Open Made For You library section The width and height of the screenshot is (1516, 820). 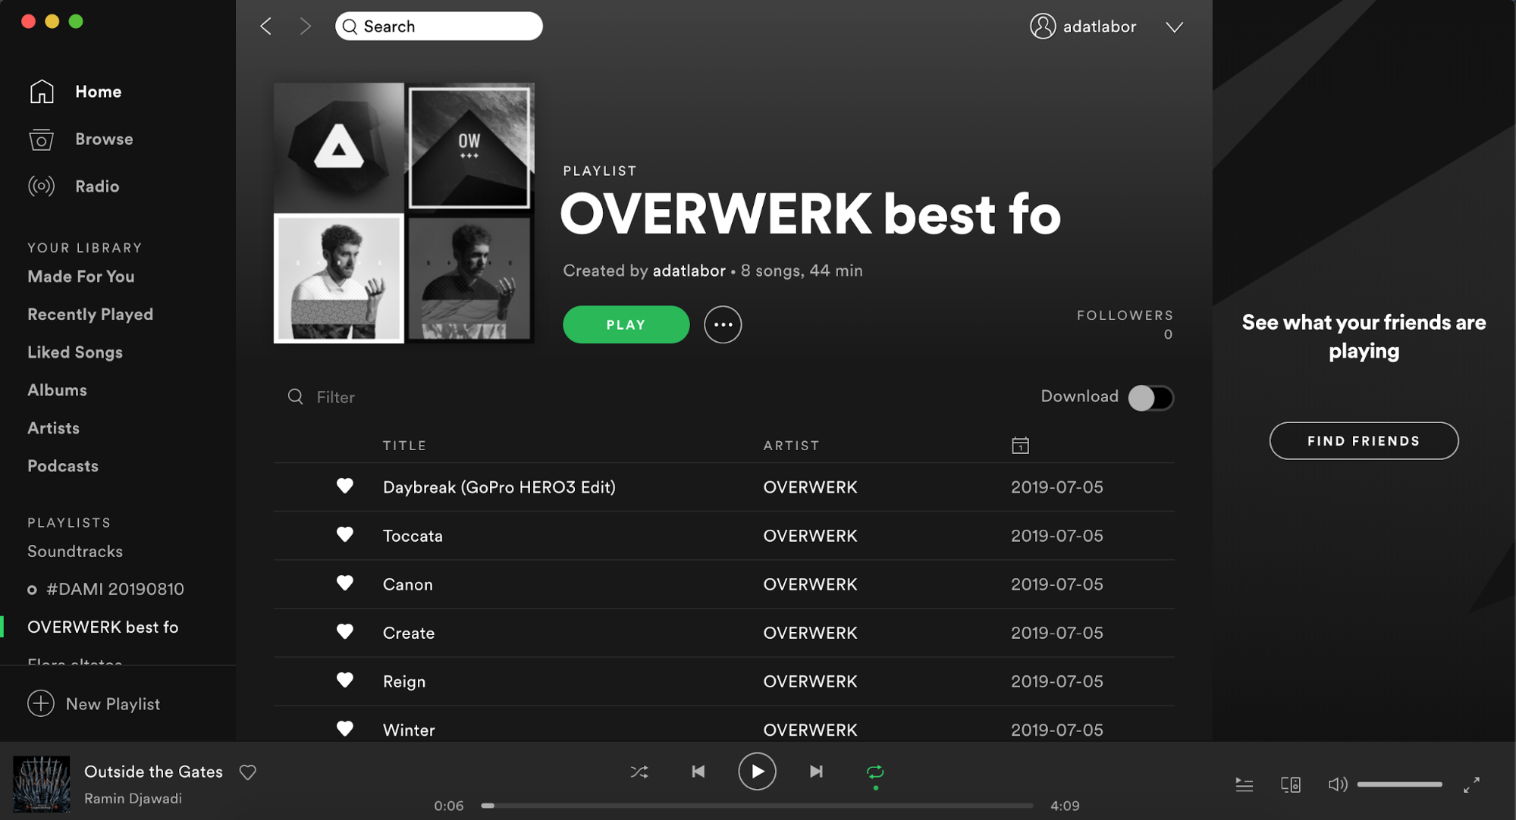pyautogui.click(x=81, y=277)
